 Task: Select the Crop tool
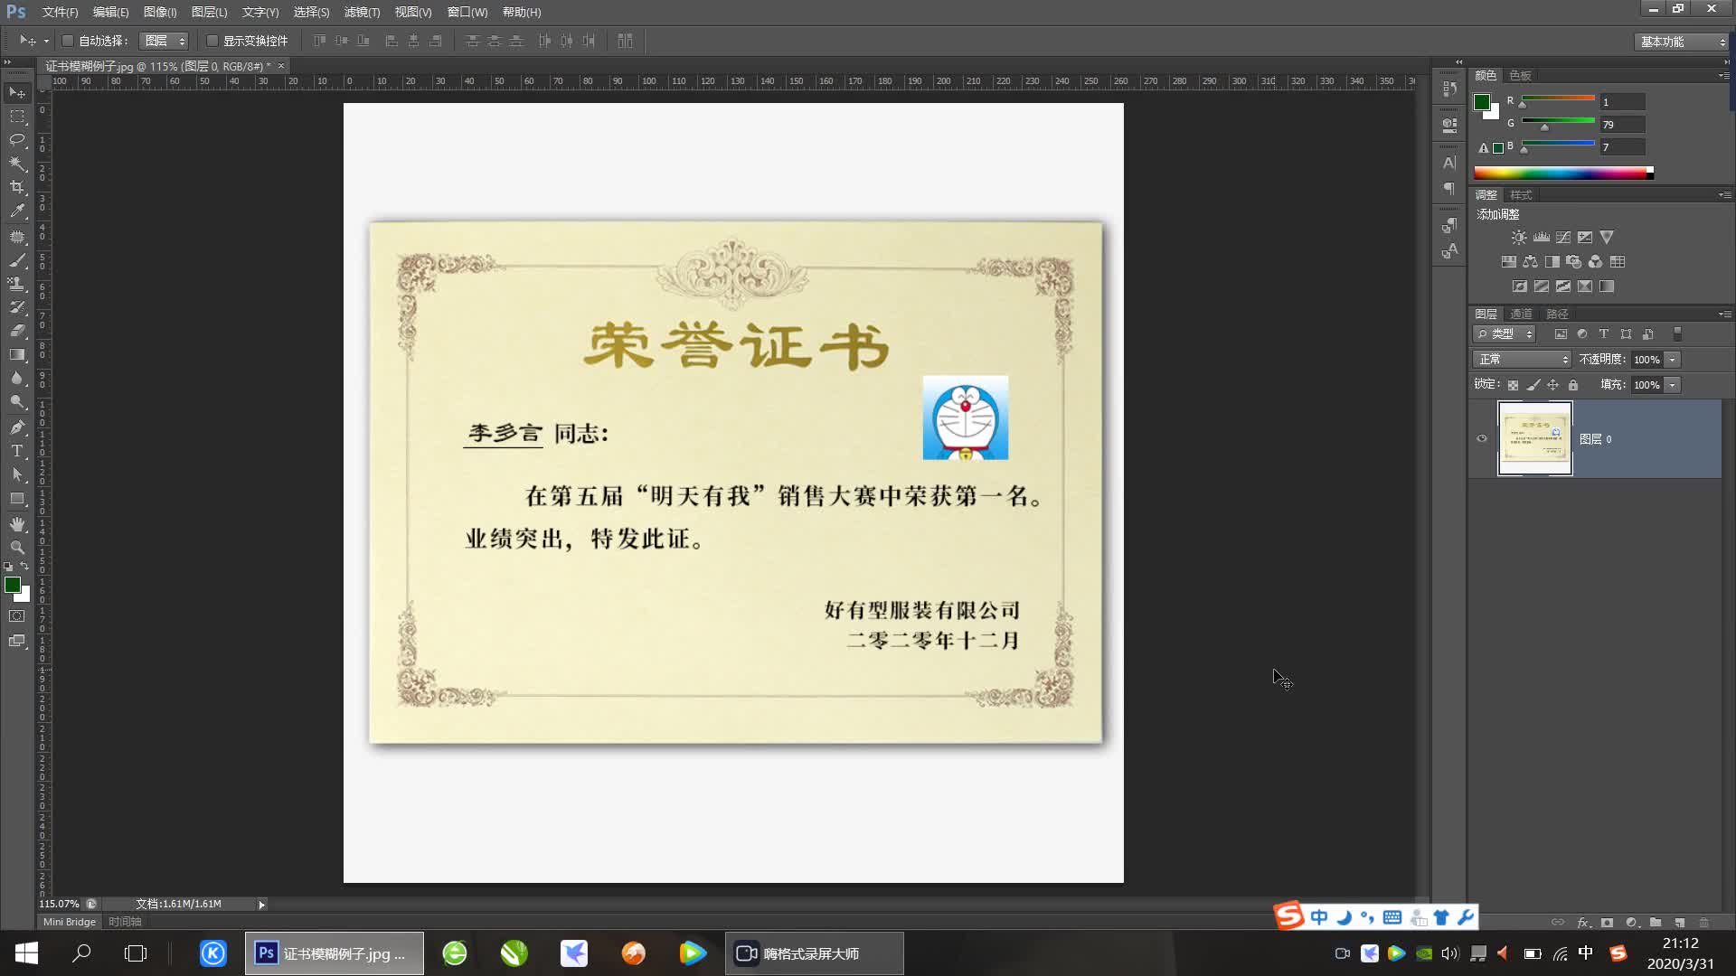coord(17,187)
